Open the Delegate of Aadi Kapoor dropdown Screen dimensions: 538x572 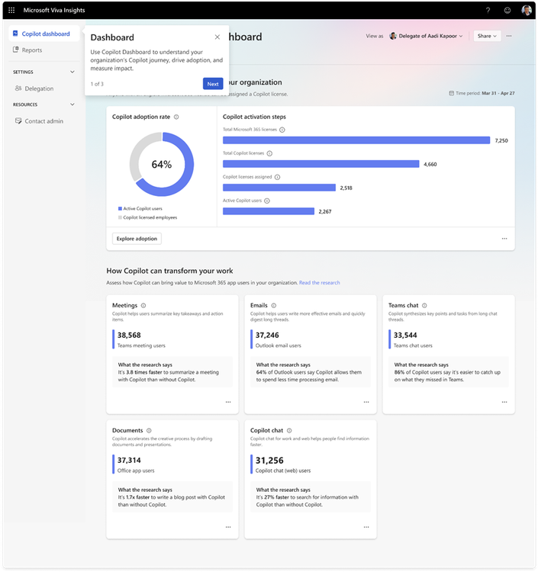tap(427, 36)
